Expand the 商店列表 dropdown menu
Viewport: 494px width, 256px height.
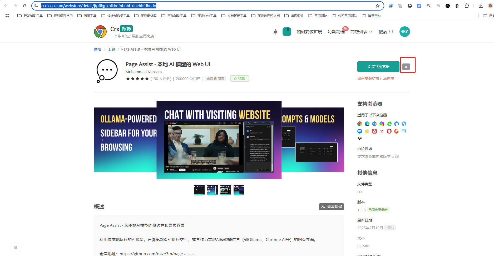(361, 32)
